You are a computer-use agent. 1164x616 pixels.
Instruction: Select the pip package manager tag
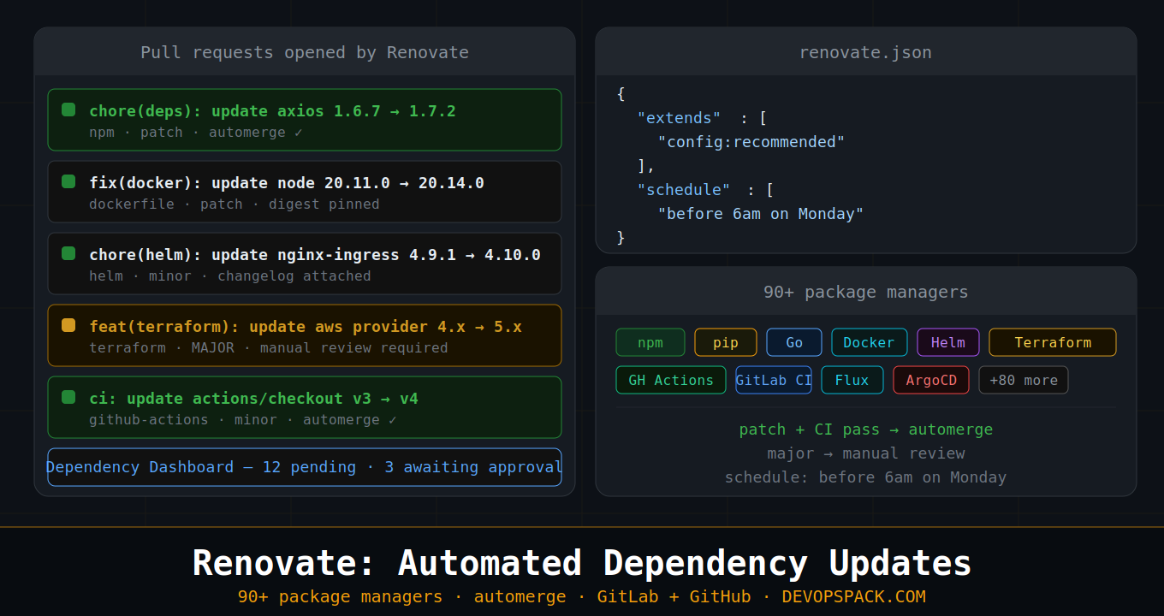click(x=726, y=342)
